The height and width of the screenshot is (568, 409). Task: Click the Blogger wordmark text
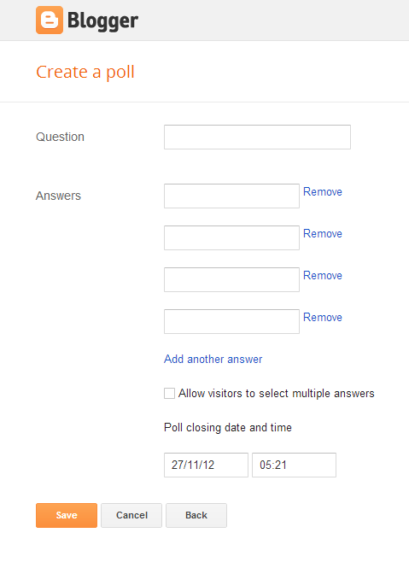point(102,21)
